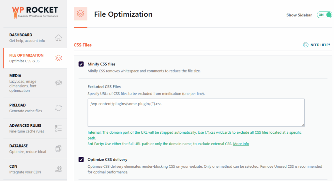334x181 pixels.
Task: Click the NEED HELP? link
Action: coord(320,45)
